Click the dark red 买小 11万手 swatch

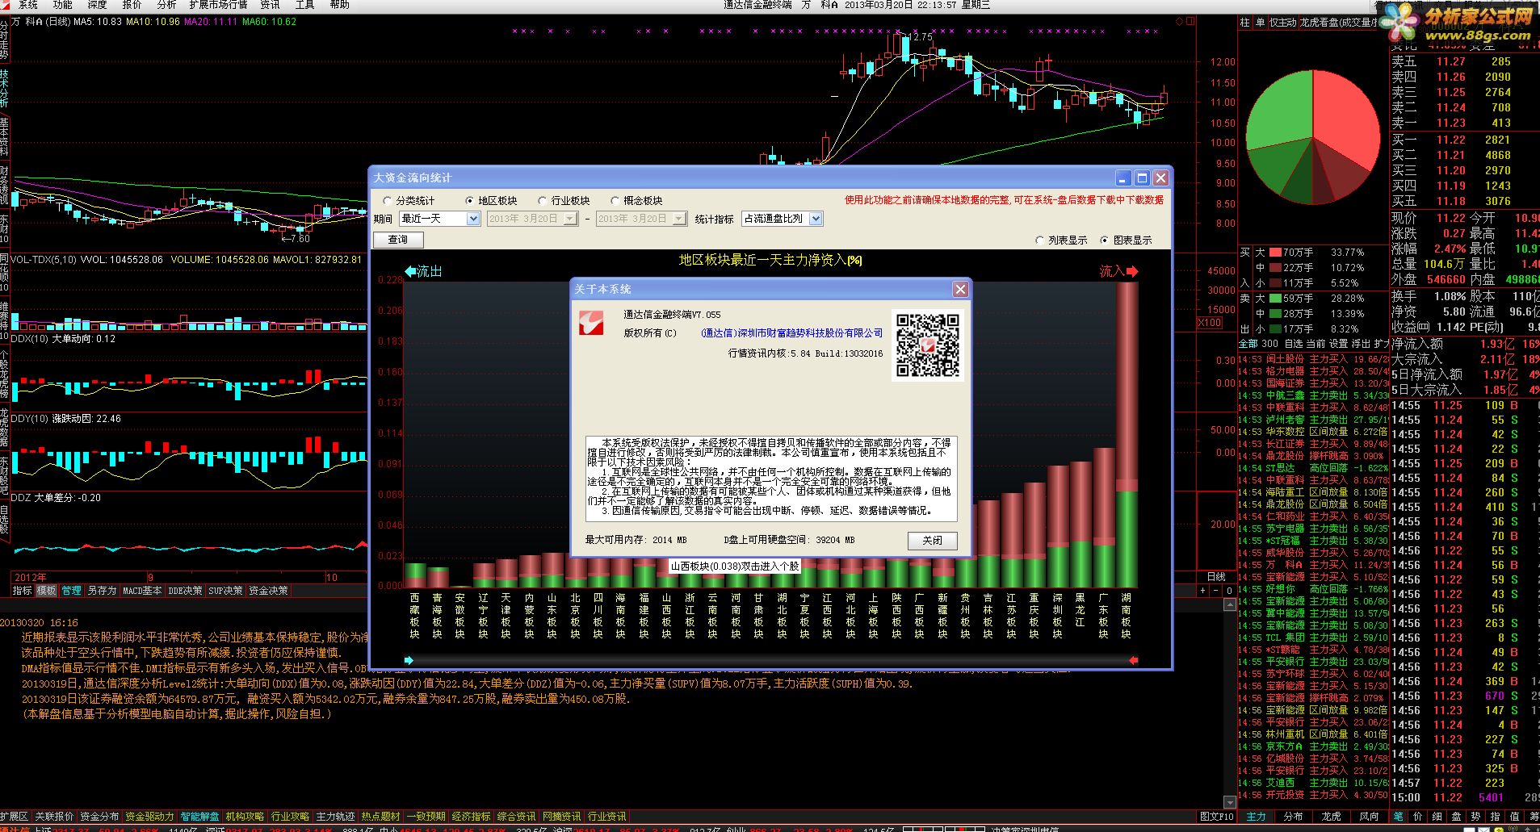(1274, 283)
